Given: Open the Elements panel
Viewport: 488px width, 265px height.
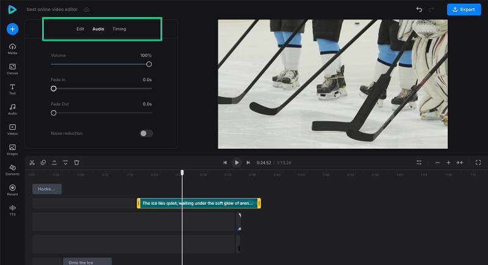Looking at the screenshot, I should coord(12,170).
